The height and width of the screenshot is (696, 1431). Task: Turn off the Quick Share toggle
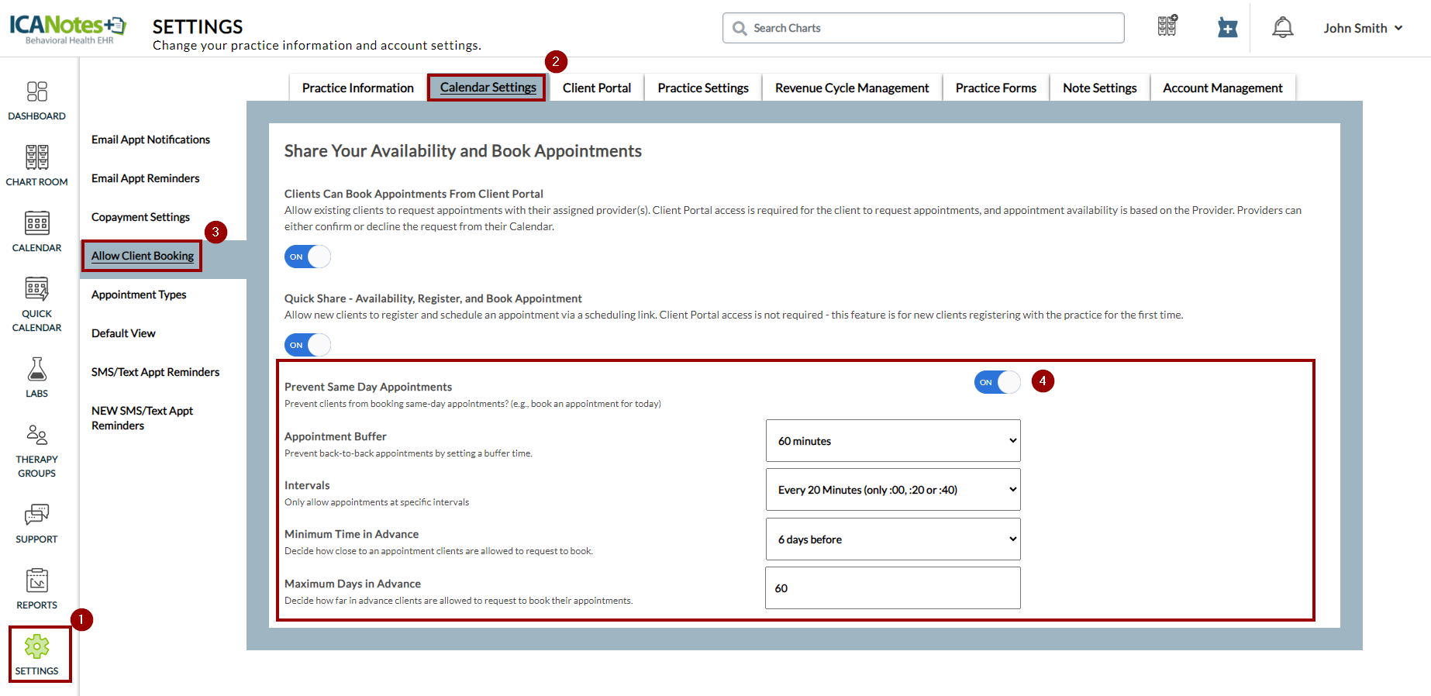[x=307, y=345]
